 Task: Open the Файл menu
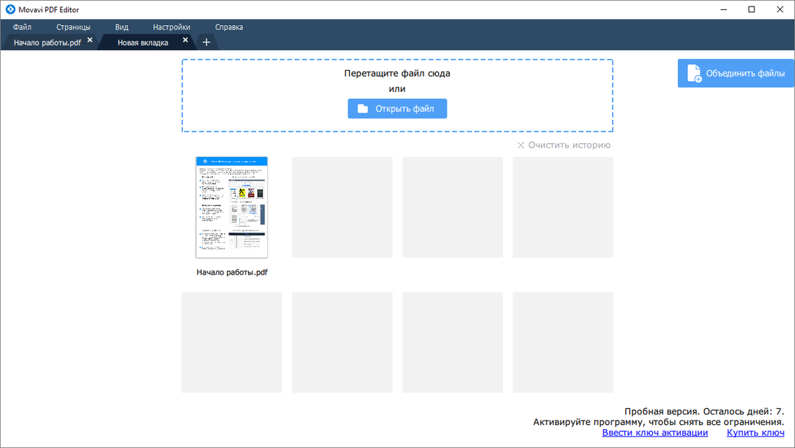click(22, 27)
